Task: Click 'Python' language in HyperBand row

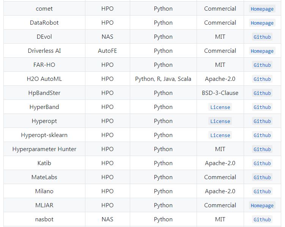Action: (x=163, y=107)
